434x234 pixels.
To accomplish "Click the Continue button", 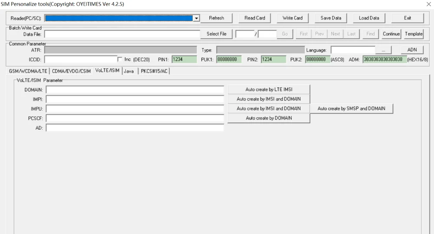I will (x=391, y=34).
